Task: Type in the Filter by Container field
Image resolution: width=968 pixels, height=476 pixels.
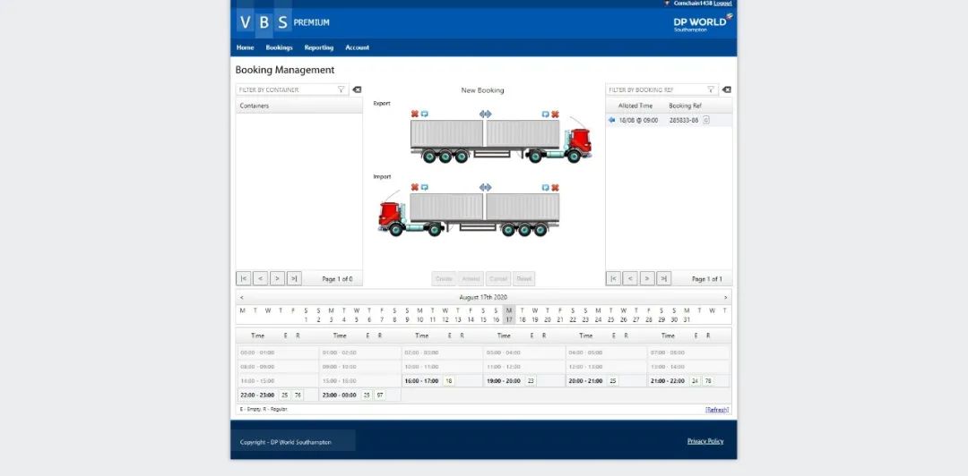Action: (287, 89)
